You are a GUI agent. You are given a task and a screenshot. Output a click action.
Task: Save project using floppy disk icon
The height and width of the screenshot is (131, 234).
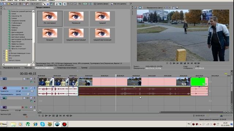[x=12, y=4]
